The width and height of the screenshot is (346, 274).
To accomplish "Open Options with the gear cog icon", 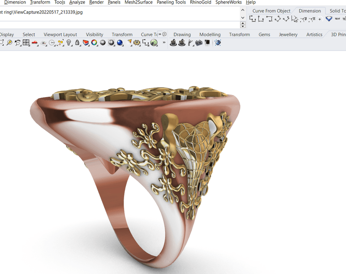I will click(x=137, y=42).
